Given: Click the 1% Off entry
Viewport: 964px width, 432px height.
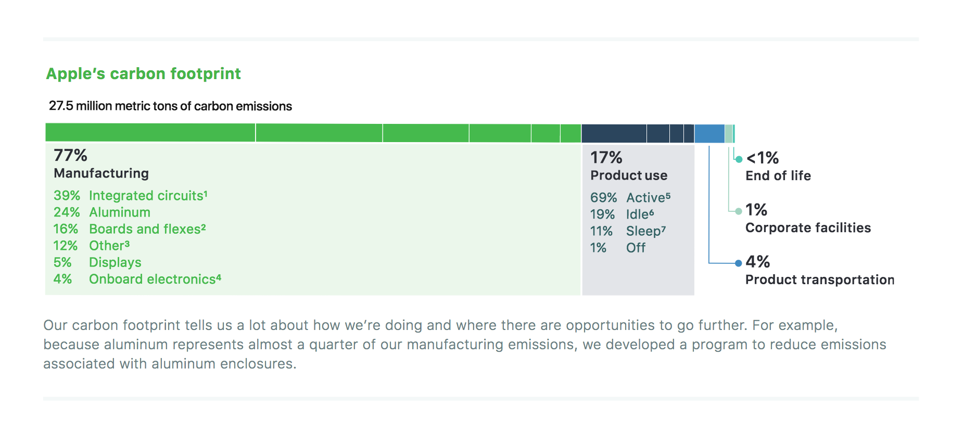Looking at the screenshot, I should (618, 248).
